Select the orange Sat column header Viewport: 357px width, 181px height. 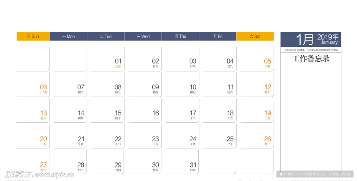coord(255,36)
